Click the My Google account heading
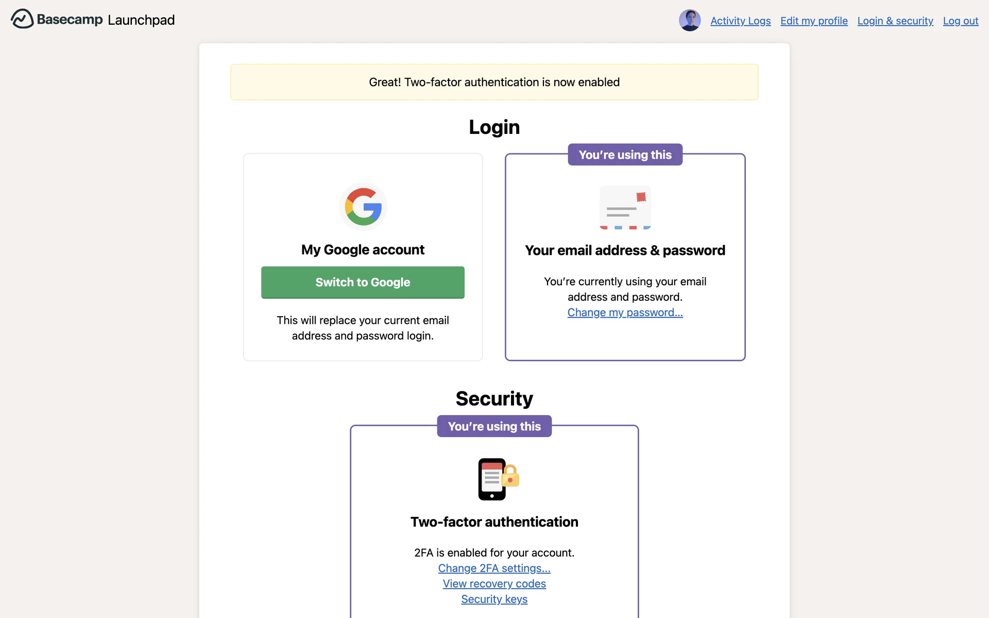Screen dimensions: 989x618 coord(363,250)
